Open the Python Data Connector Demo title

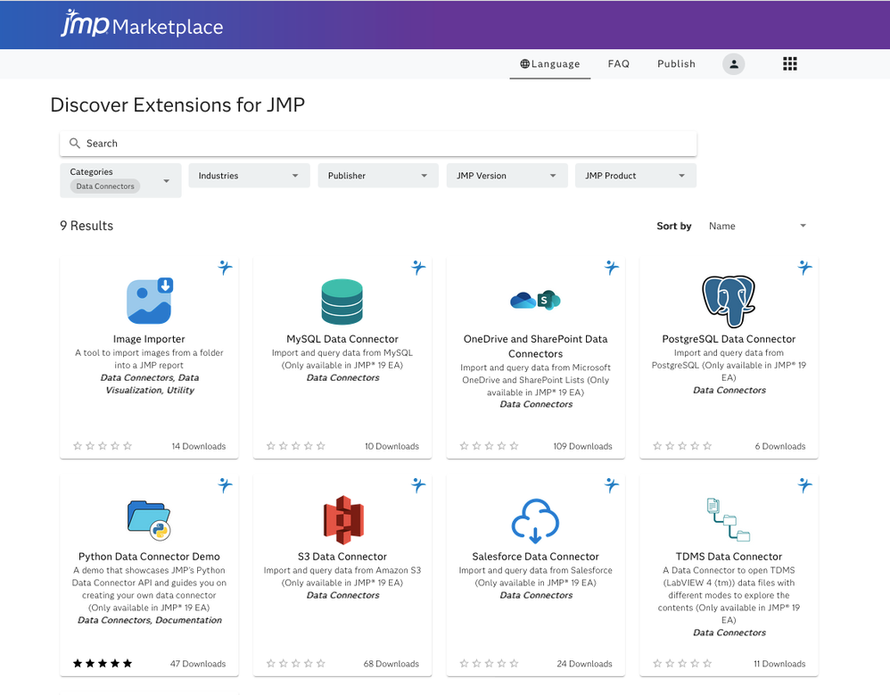149,557
